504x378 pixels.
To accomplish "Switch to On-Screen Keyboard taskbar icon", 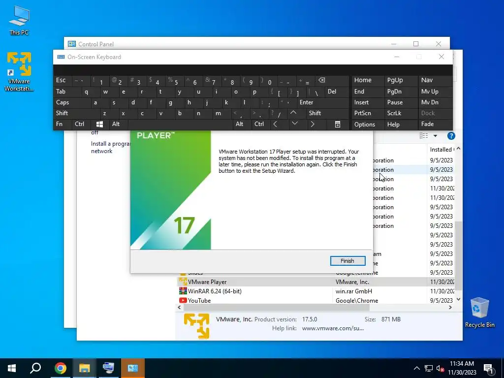I will (x=108, y=368).
